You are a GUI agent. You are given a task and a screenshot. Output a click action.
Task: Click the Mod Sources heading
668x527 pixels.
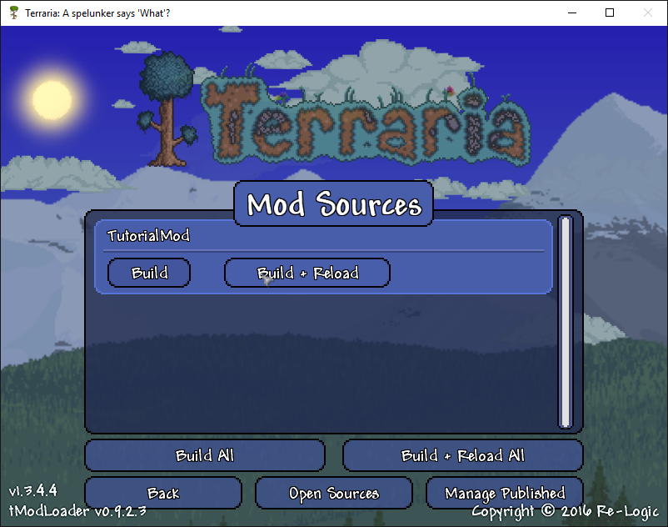(334, 203)
